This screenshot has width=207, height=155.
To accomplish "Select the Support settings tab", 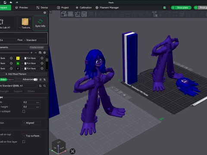I will point(18,91).
